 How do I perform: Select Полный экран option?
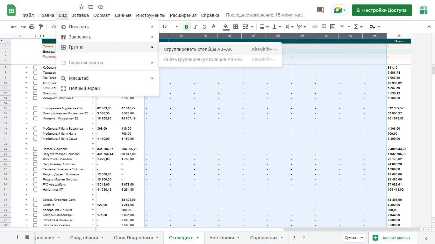(x=107, y=88)
